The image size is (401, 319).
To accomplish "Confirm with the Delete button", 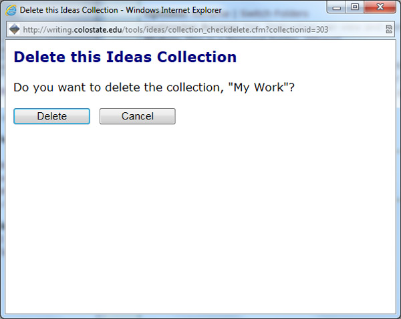I will click(51, 116).
